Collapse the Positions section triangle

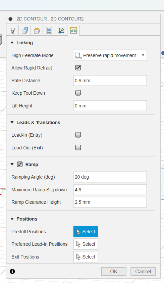[12, 219]
